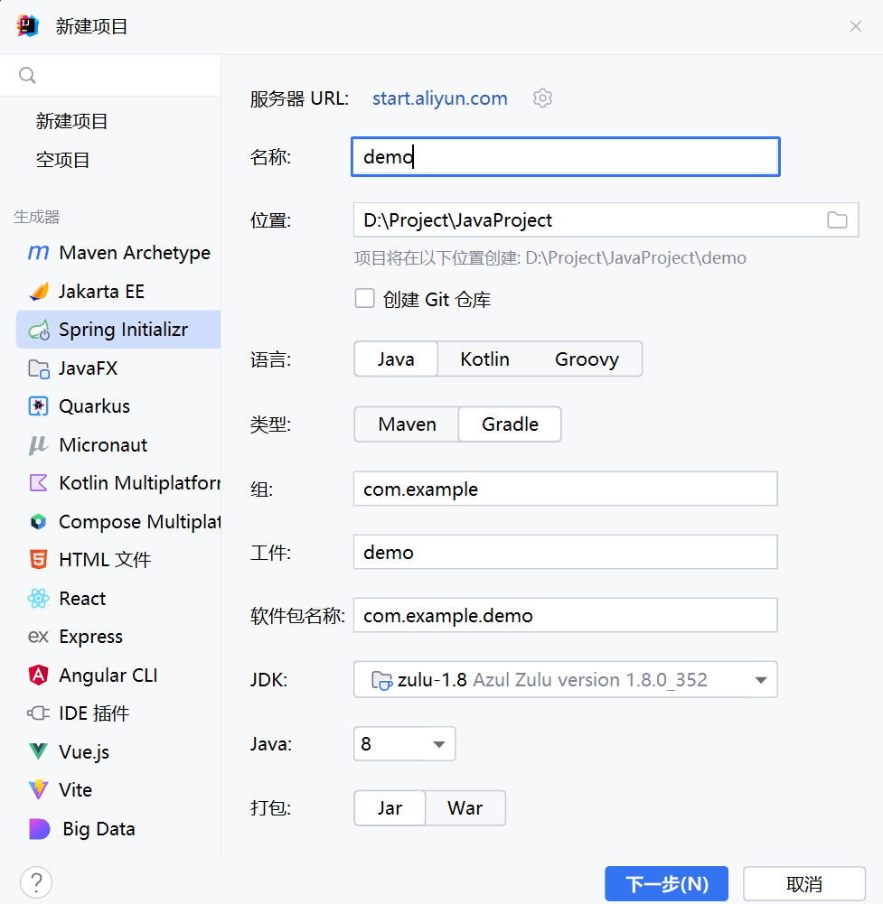
Task: Choose War packaging option
Action: (x=465, y=808)
